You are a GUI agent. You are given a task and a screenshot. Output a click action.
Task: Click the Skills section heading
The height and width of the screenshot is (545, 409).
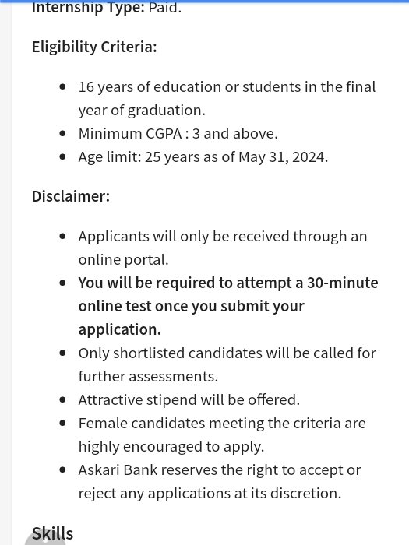click(x=52, y=533)
